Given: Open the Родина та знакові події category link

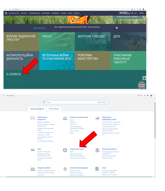Looking at the screenshot, I should click(x=79, y=118).
